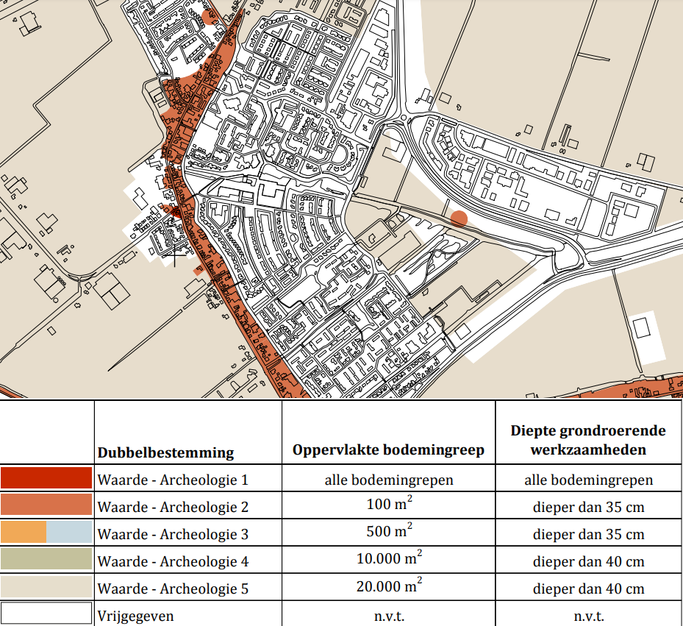Click the '10.000 m²' surface cell
This screenshot has width=683, height=626.
pos(389,558)
